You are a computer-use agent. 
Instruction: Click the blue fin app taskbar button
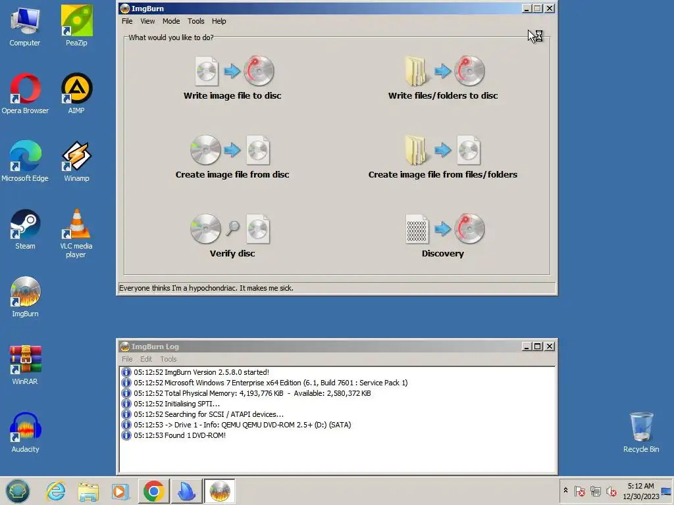point(186,491)
